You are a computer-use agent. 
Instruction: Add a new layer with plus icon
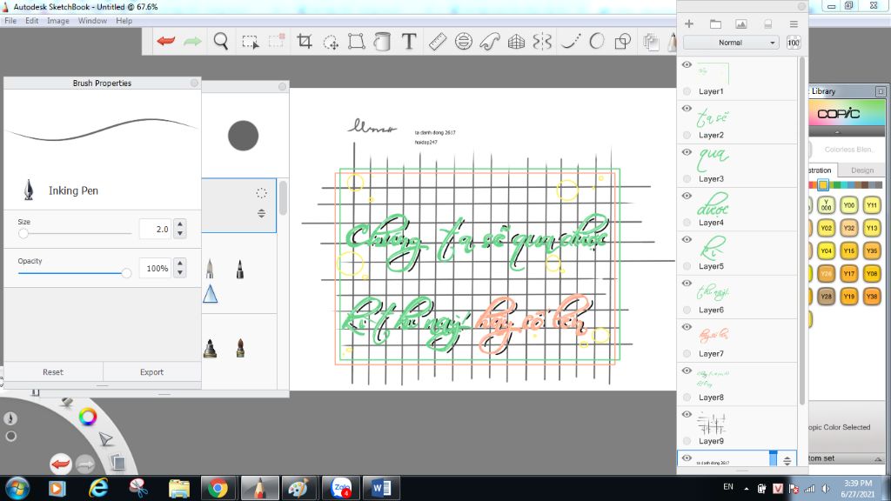689,23
